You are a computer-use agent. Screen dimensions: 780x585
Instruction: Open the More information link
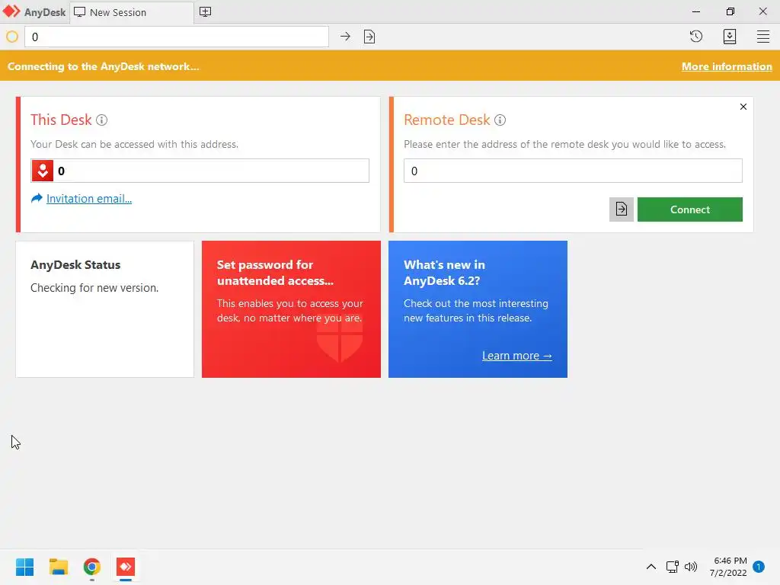pyautogui.click(x=727, y=66)
